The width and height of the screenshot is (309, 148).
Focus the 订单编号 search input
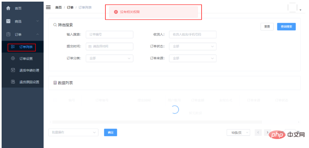click(109, 35)
